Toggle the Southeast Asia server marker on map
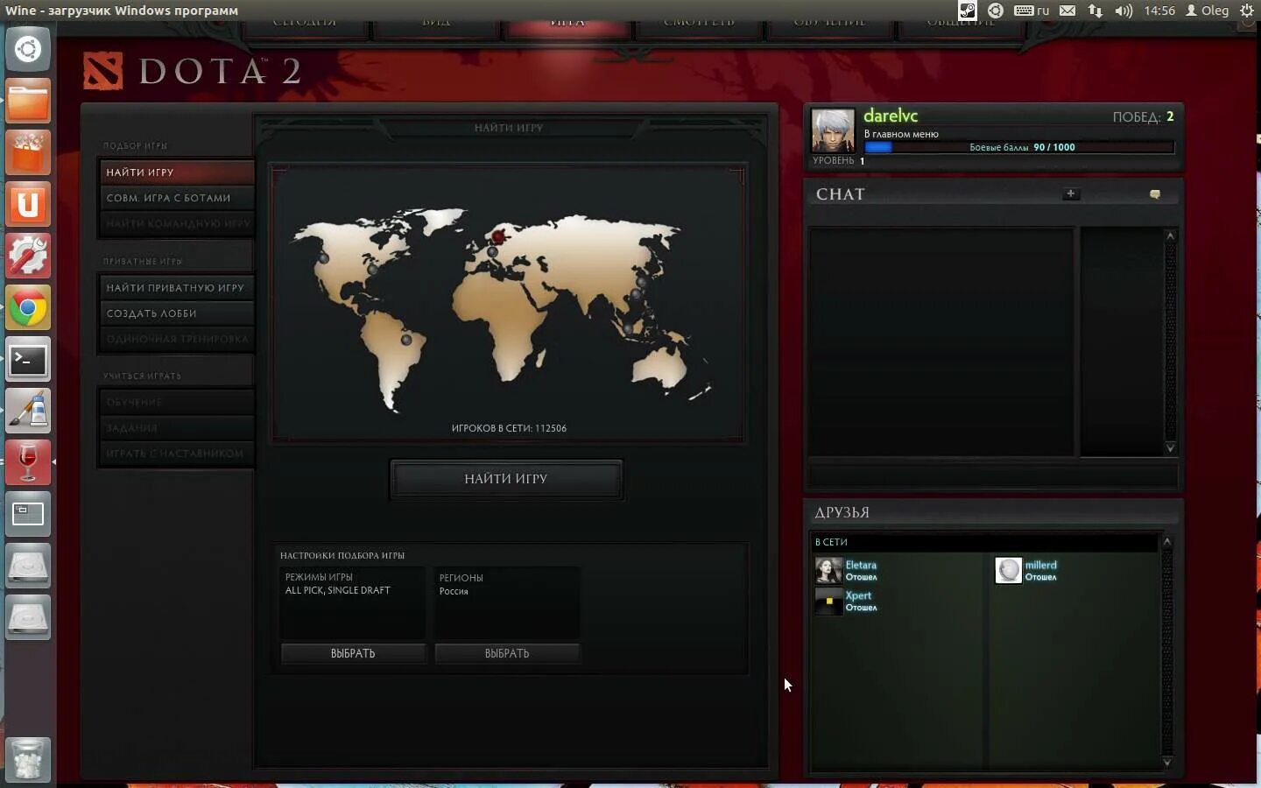 click(x=628, y=329)
